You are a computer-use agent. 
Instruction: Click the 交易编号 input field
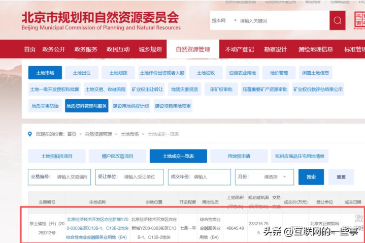coord(72,177)
